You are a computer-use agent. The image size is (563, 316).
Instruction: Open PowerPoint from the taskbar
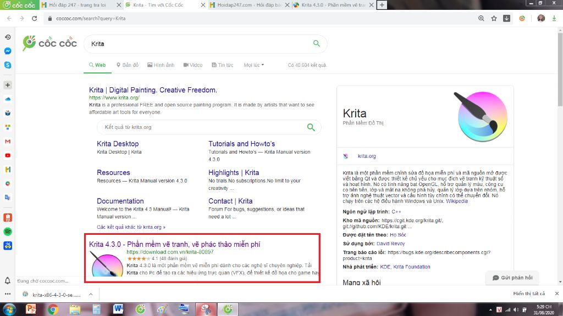coord(31,309)
